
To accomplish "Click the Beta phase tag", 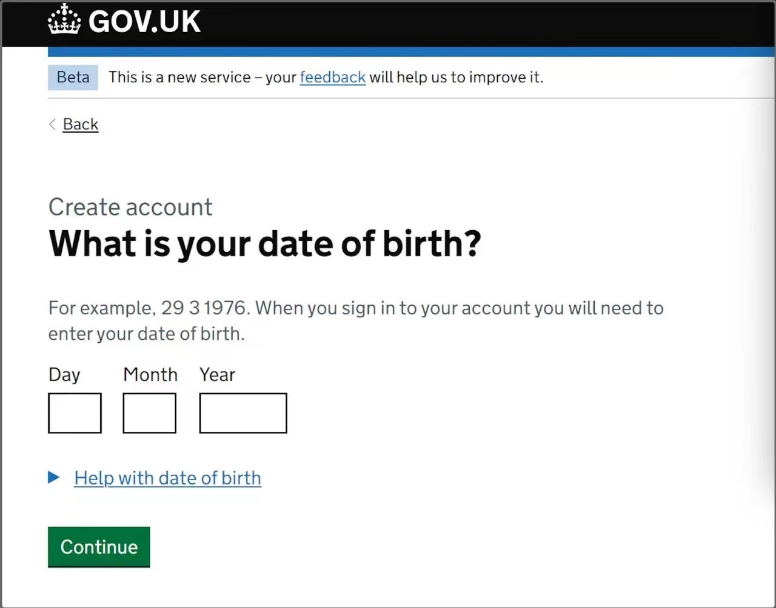I will [73, 78].
